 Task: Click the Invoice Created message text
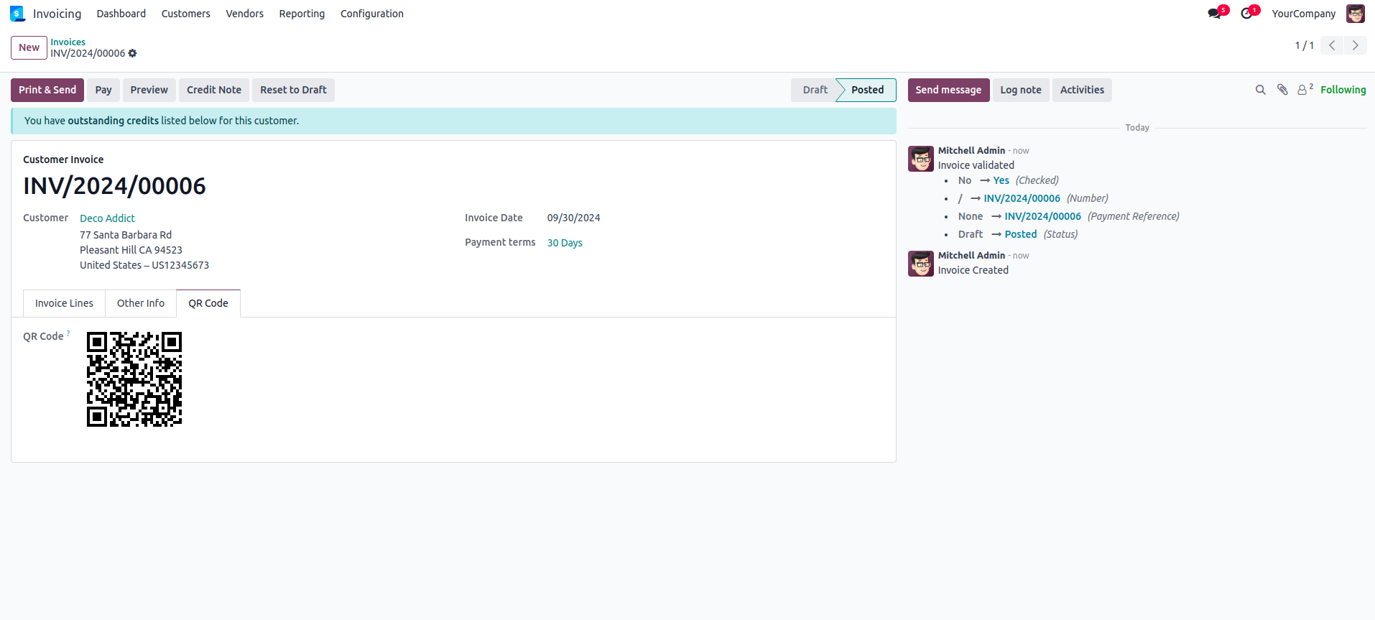point(973,270)
